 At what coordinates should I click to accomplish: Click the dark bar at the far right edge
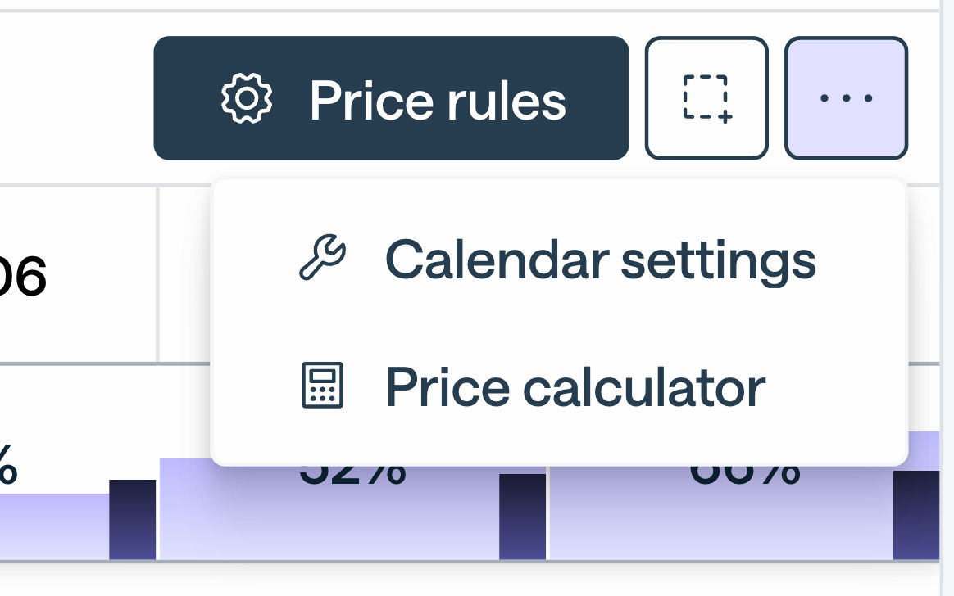pyautogui.click(x=915, y=514)
